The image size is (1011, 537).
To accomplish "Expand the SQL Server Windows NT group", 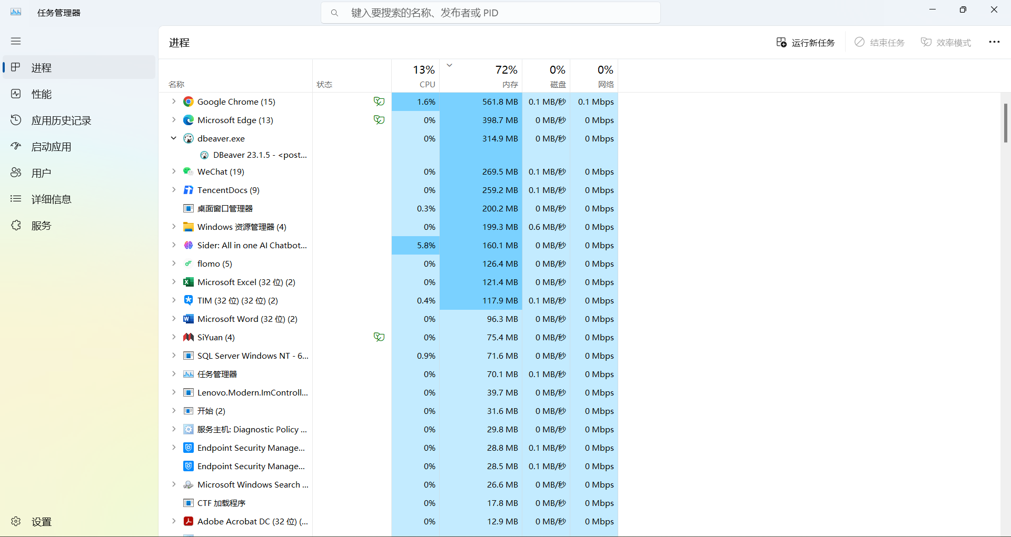I will tap(174, 356).
